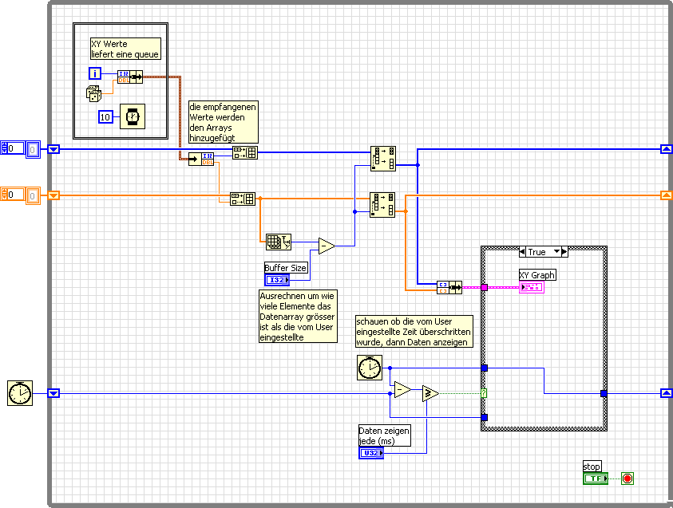Click blue array constant index stepper
Viewport: 673px width, 508px height.
pos(4,148)
